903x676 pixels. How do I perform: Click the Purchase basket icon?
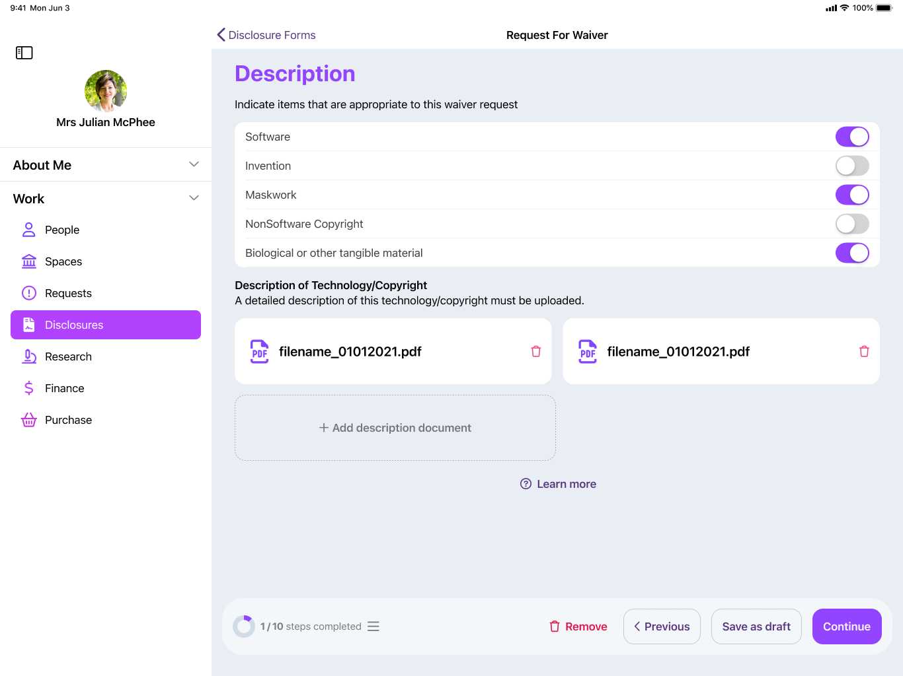point(29,420)
